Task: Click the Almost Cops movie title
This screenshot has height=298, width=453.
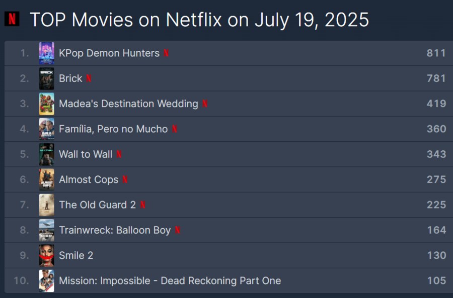Action: pos(89,179)
